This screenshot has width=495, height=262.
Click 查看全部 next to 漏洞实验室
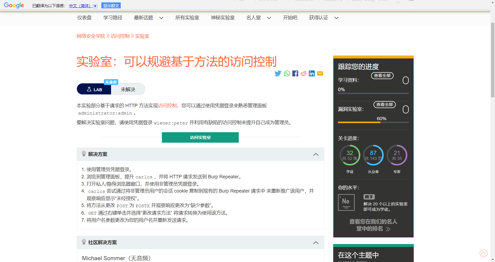coord(384,105)
